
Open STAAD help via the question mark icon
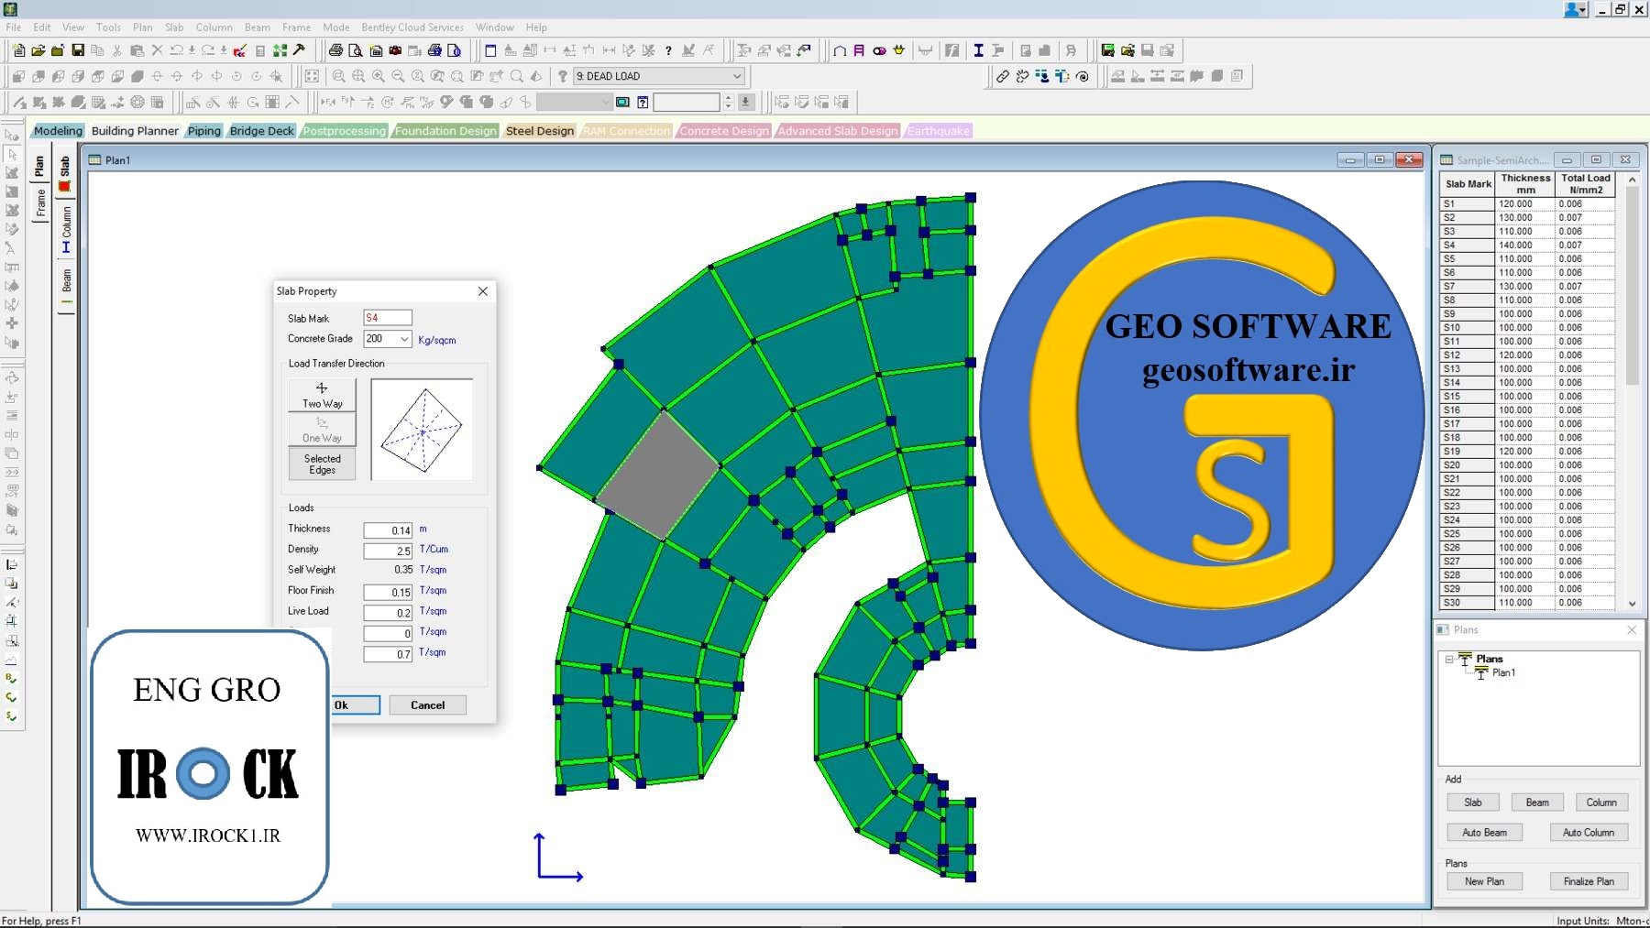click(x=668, y=50)
